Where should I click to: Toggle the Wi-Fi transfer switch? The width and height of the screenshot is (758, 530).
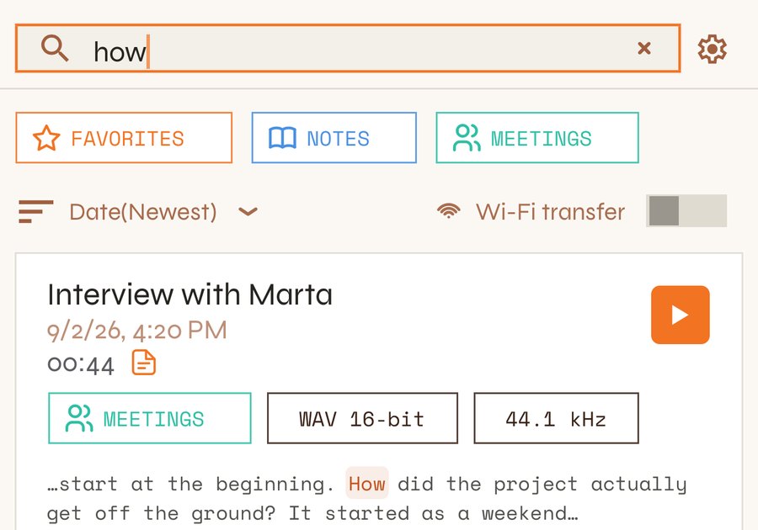686,211
